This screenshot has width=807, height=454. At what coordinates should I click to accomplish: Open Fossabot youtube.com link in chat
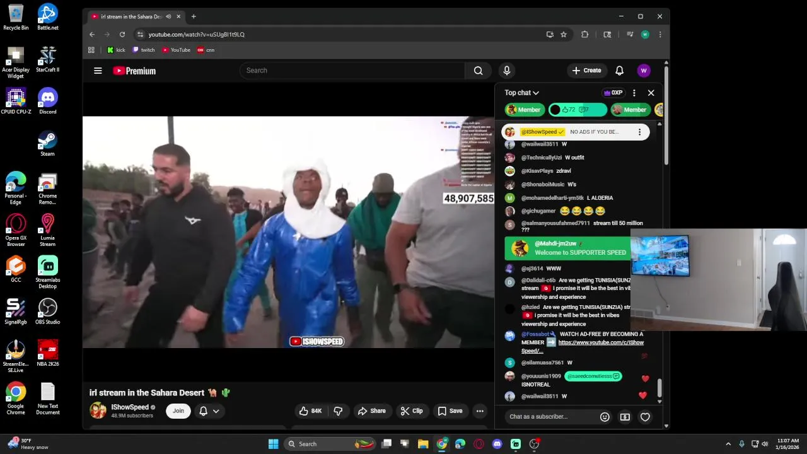tap(583, 346)
